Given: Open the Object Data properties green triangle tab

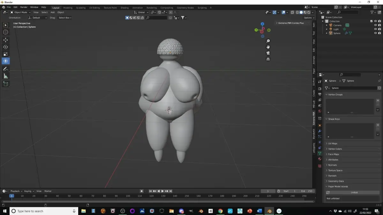Looking at the screenshot, I should (x=320, y=153).
